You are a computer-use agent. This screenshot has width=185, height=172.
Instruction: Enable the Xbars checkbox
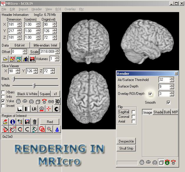[3, 92]
